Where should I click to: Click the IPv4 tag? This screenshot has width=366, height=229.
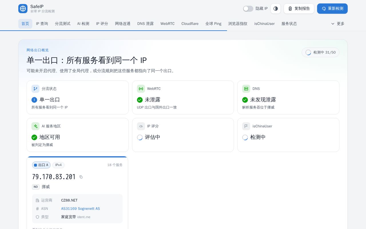[58, 165]
